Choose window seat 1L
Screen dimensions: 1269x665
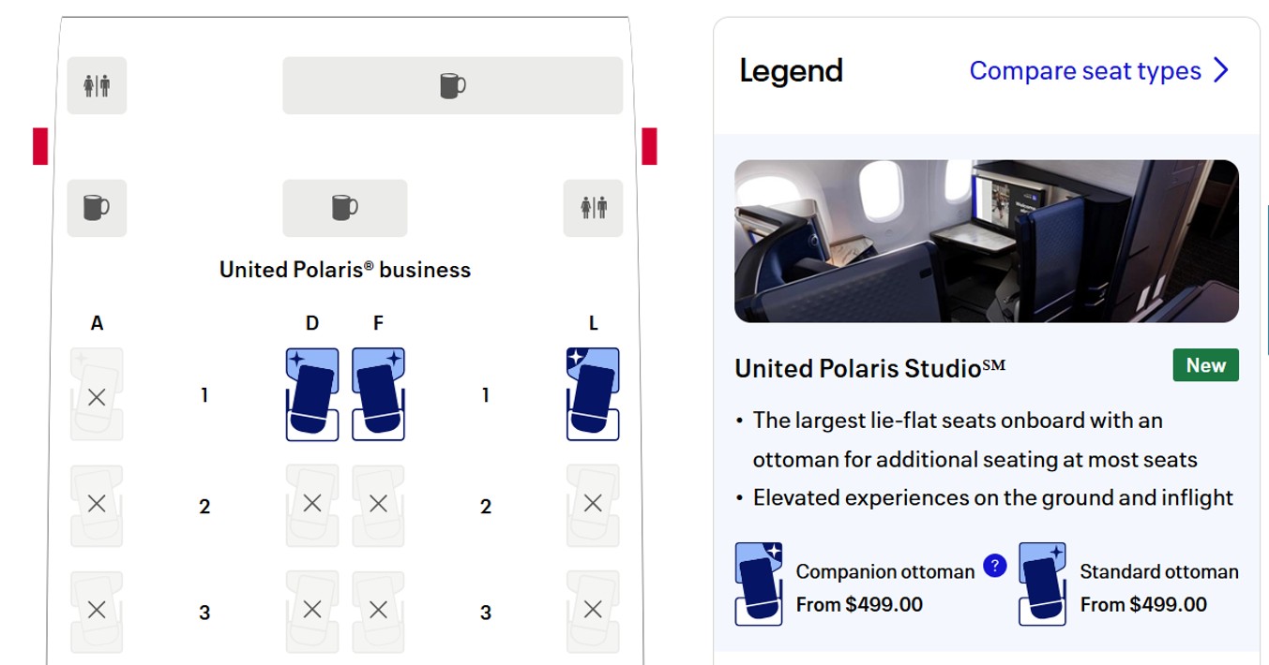pyautogui.click(x=593, y=394)
